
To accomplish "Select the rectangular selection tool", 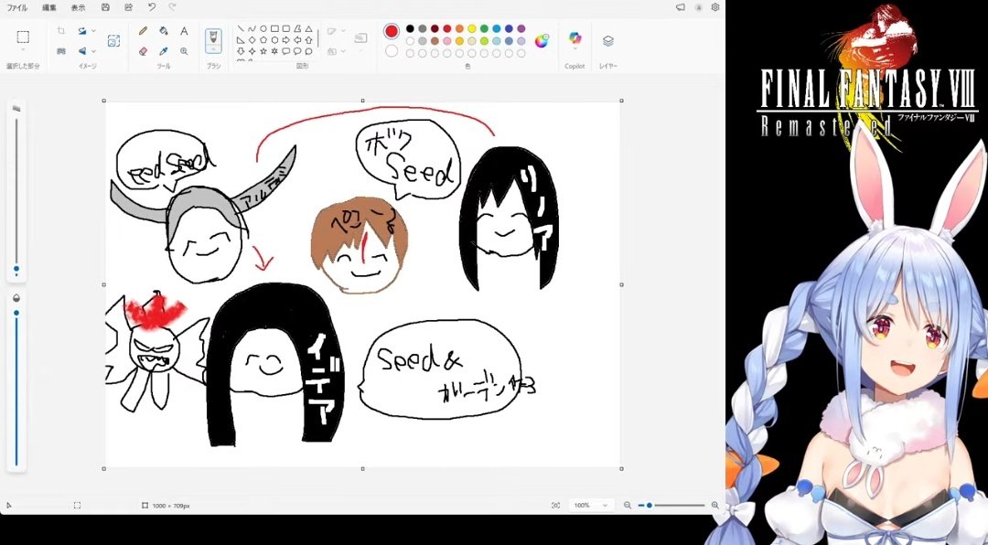I will point(23,37).
